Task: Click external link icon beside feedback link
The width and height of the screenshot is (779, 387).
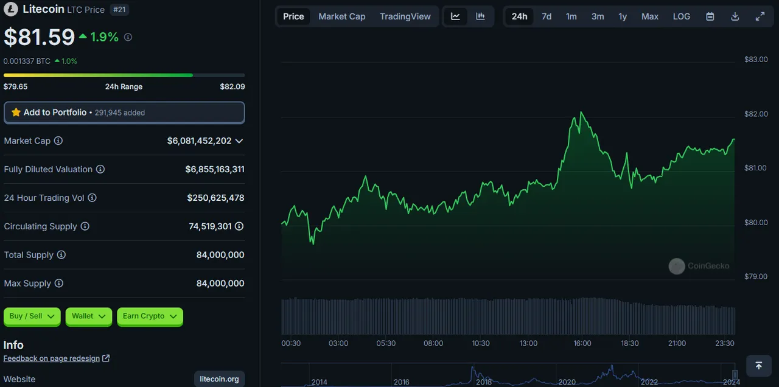Action: (x=106, y=358)
